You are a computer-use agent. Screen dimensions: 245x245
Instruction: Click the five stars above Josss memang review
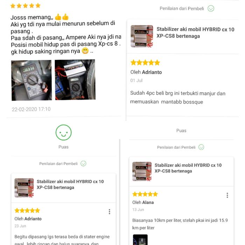(x=25, y=6)
